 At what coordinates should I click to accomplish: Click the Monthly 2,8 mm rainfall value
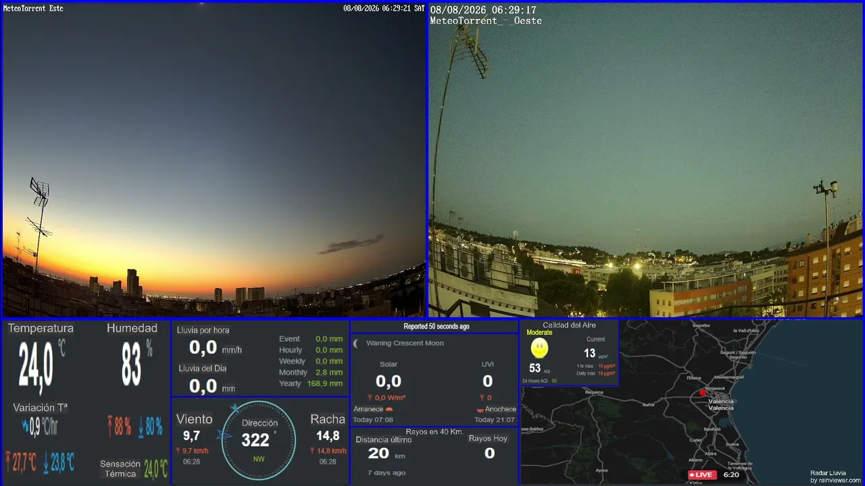click(329, 372)
